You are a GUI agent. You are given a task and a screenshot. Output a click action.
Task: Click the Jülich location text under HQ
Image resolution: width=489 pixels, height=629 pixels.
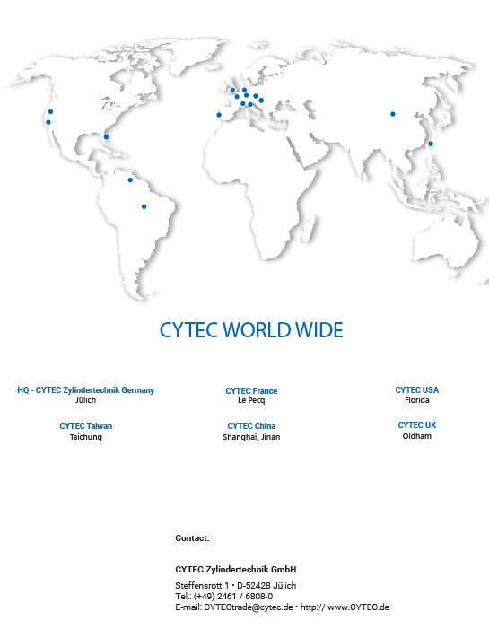point(86,400)
